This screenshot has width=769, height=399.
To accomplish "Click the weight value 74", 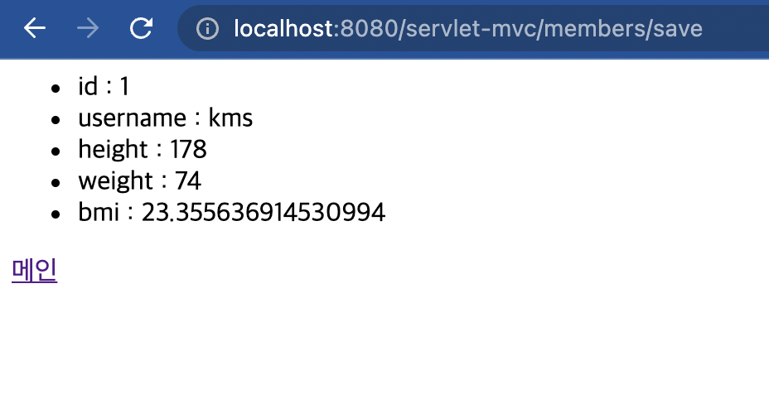I will (188, 180).
